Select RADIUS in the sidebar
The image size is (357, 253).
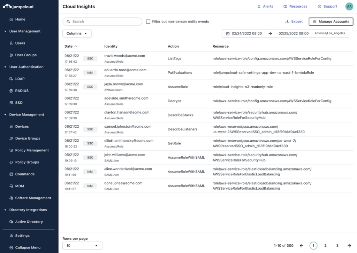[x=22, y=91]
